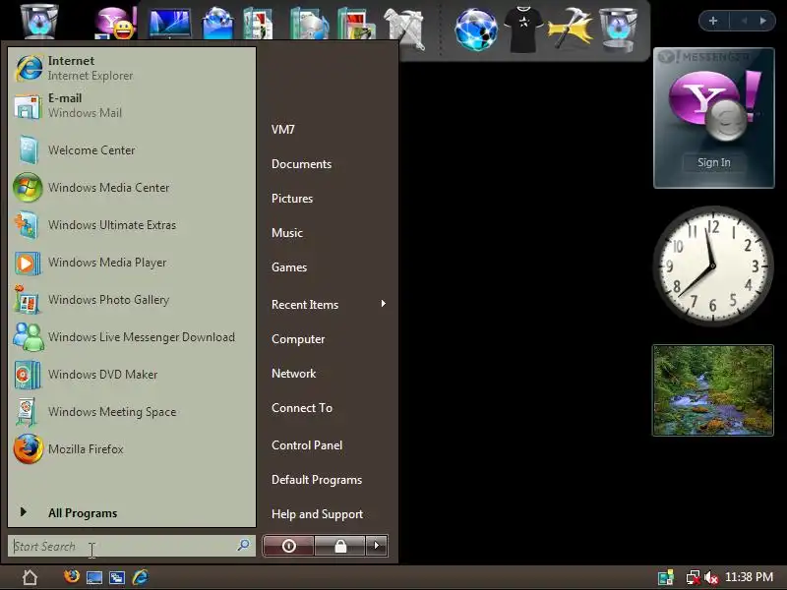Screen dimensions: 787x590
Task: Click the monitor icon in dock
Action: (x=169, y=23)
